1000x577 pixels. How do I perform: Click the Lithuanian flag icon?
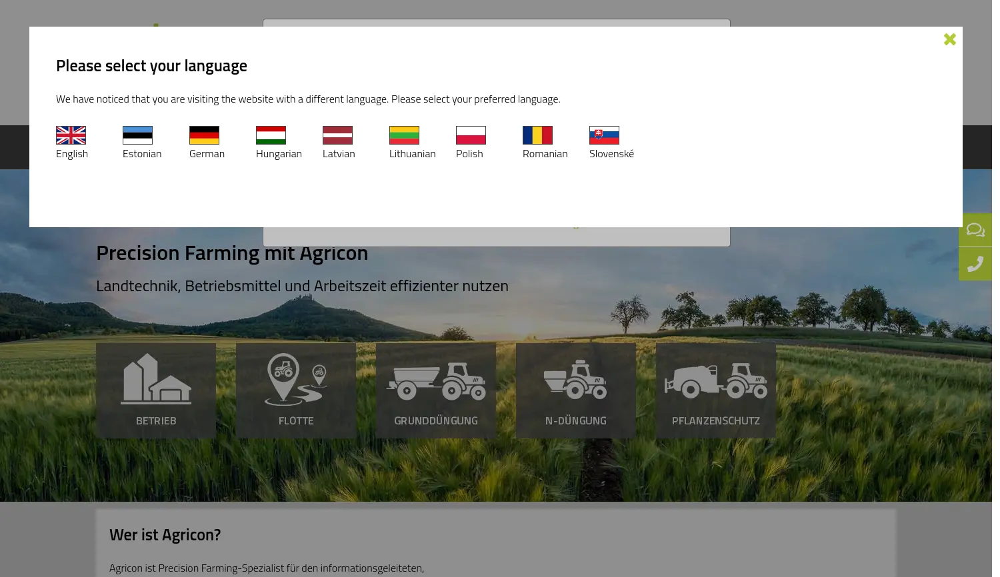click(404, 135)
